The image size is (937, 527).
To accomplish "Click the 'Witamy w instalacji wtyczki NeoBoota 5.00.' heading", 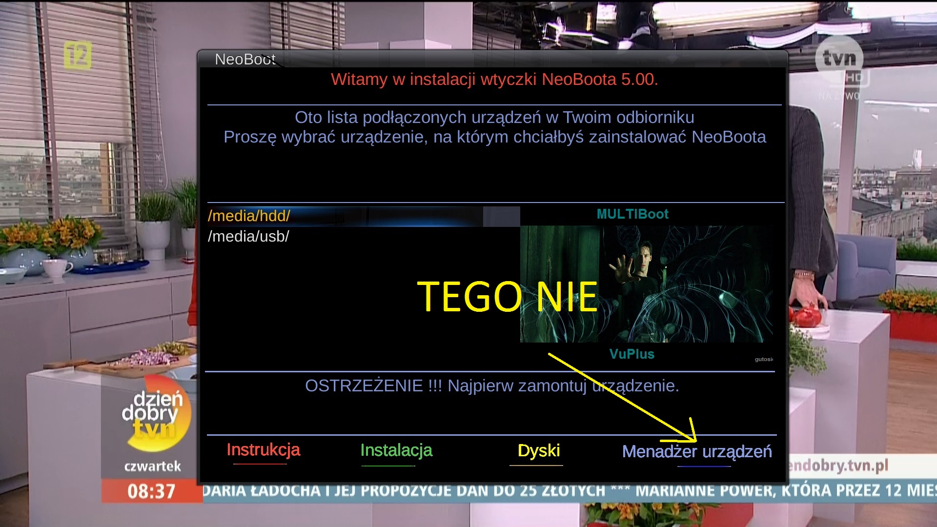I will (494, 80).
